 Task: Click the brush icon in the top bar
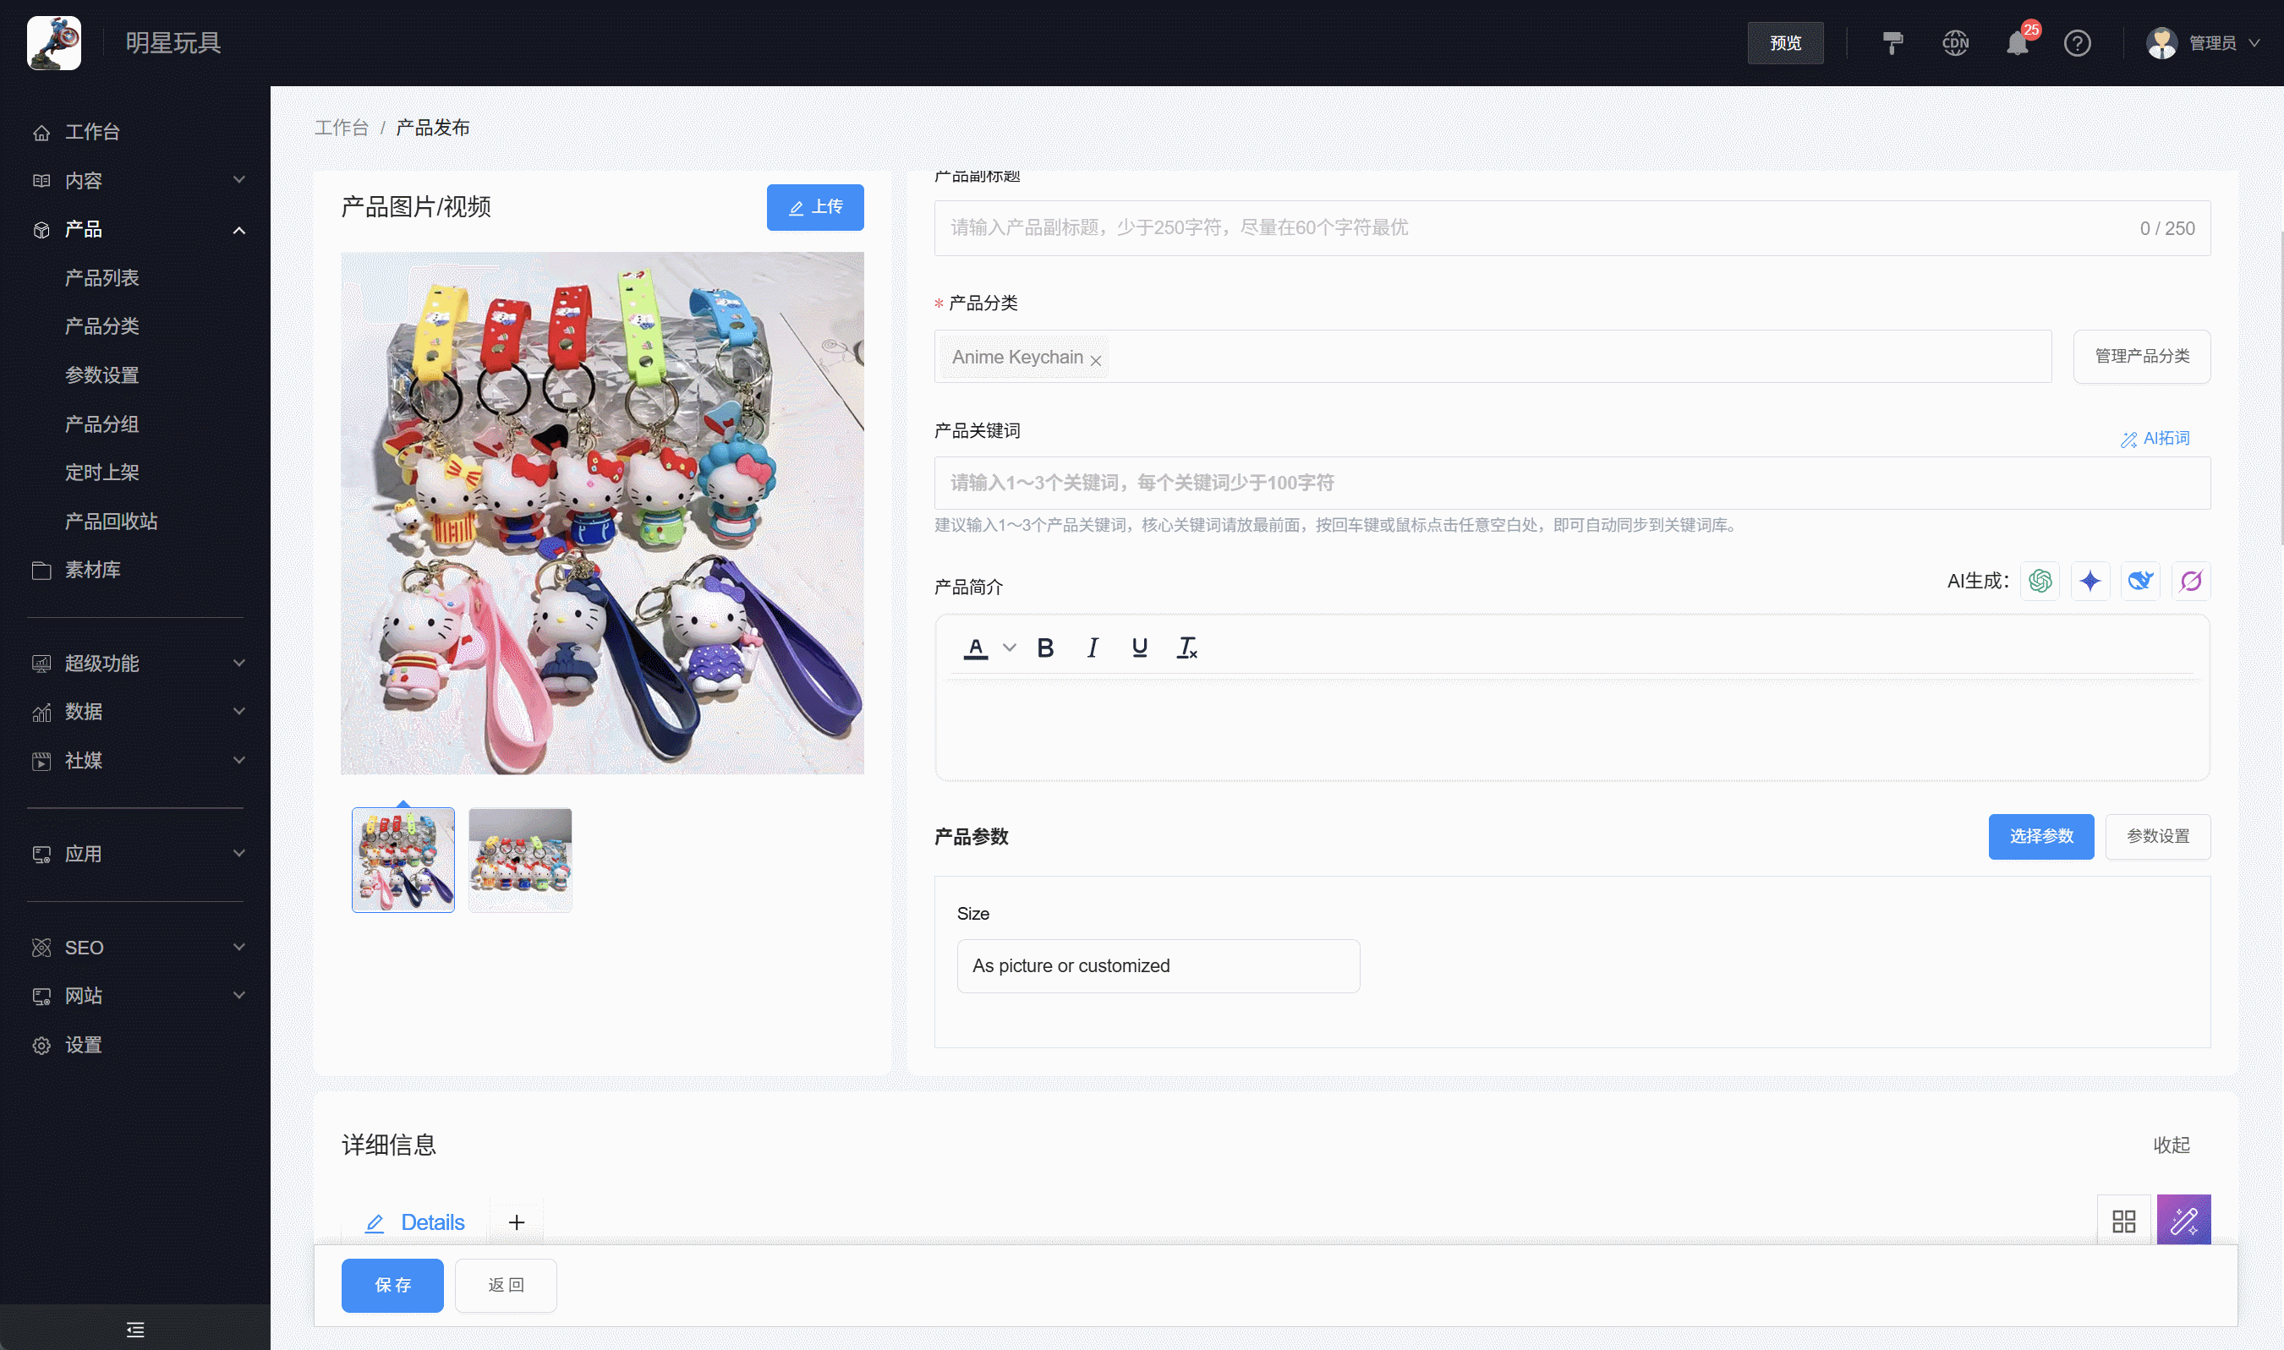[1892, 43]
